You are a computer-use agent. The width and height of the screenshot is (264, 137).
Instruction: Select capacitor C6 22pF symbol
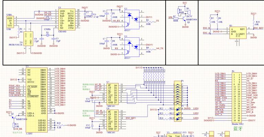pos(42,39)
